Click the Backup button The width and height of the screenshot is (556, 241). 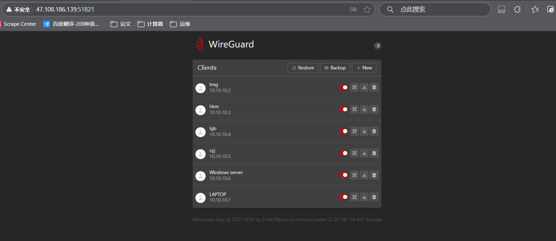click(x=335, y=68)
